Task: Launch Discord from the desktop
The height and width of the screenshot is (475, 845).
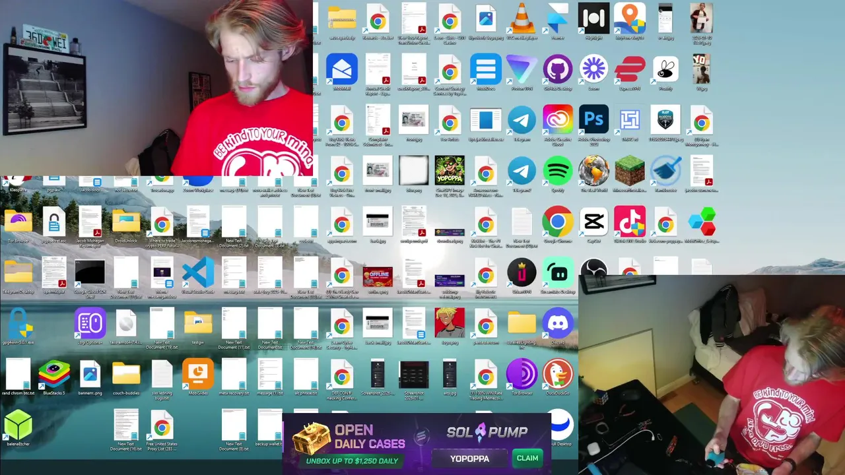Action: (x=558, y=323)
